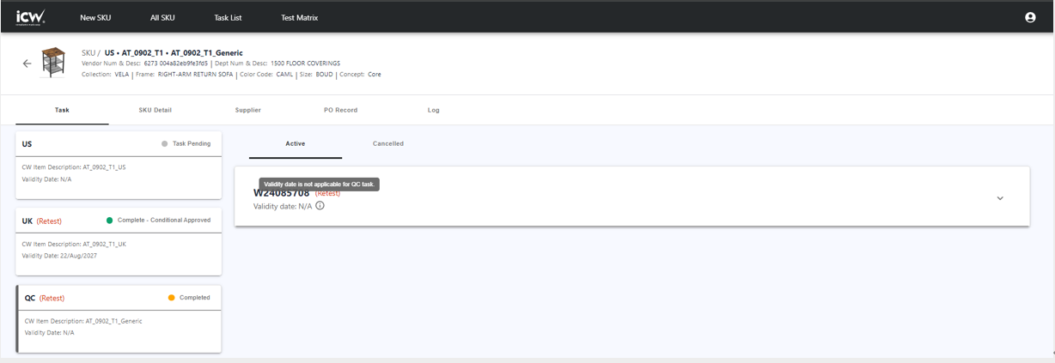The height and width of the screenshot is (363, 1055).
Task: Switch to the Log tab
Action: pyautogui.click(x=433, y=110)
